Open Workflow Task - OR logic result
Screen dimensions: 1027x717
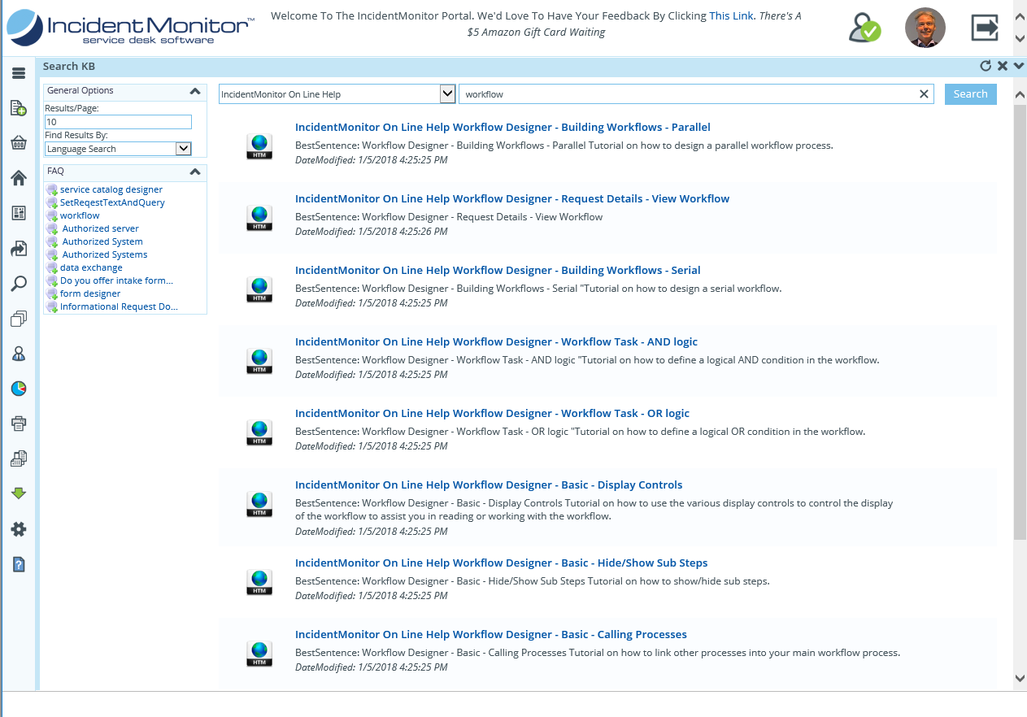(492, 413)
